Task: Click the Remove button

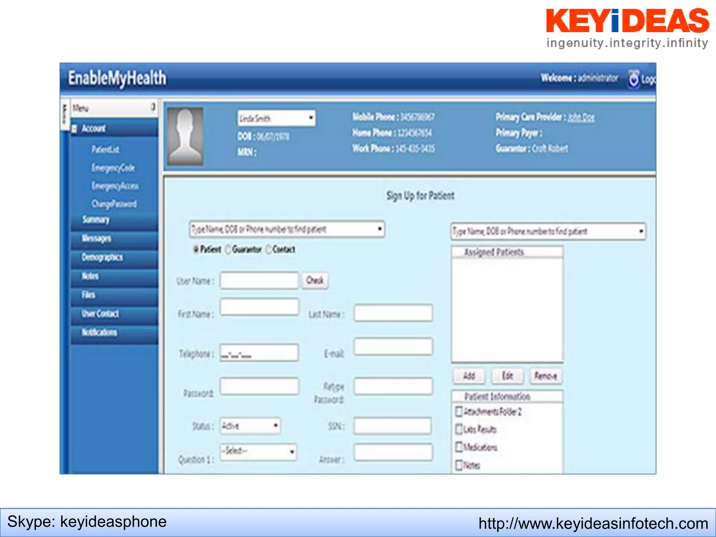Action: [x=545, y=376]
